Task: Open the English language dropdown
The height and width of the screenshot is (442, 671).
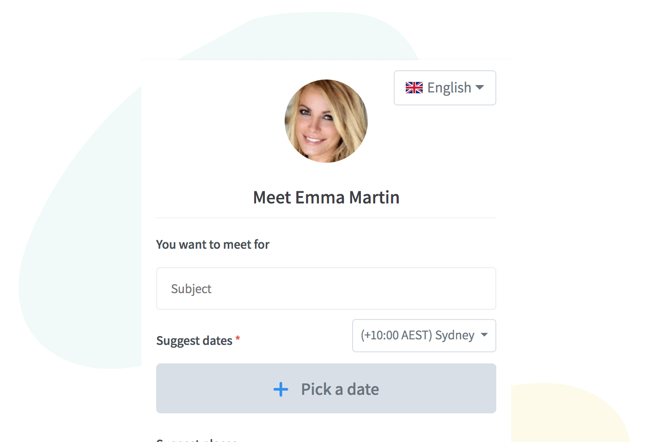Action: (x=445, y=88)
